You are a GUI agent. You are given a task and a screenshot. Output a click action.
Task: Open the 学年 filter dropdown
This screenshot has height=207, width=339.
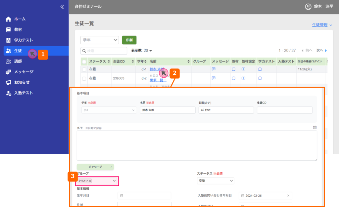click(x=99, y=40)
